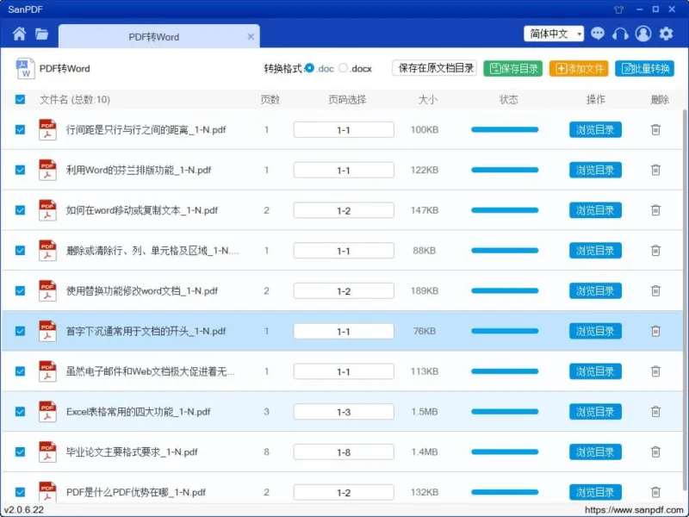Click 浏览目录 for 使用替换功能修改word文档
Screen dimensions: 689x517
click(595, 290)
